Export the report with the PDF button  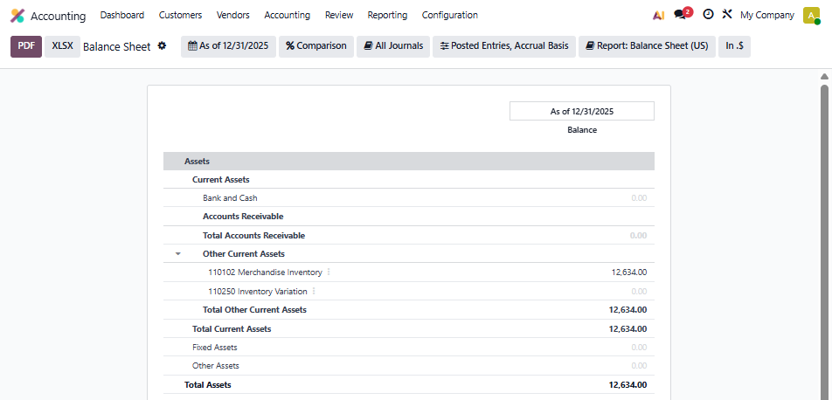(25, 46)
